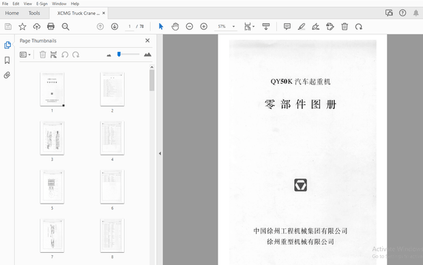This screenshot has width=423, height=265.
Task: Zoom in with plus icon
Action: point(204,27)
